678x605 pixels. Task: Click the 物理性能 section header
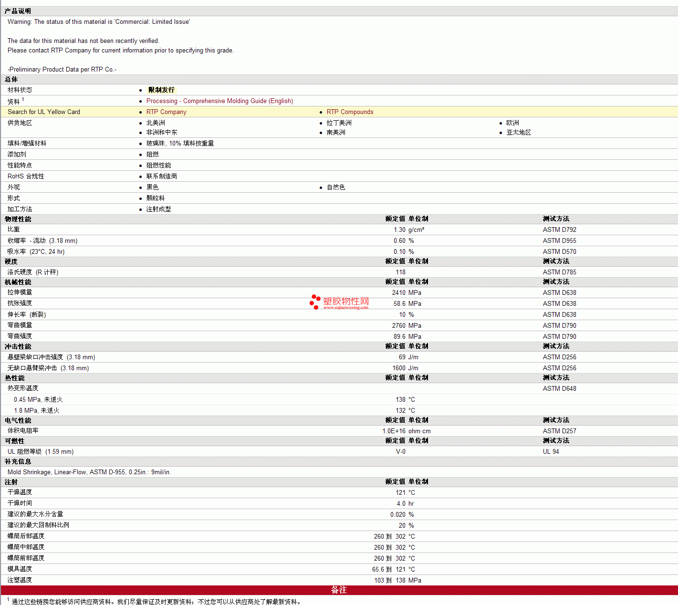pyautogui.click(x=18, y=219)
